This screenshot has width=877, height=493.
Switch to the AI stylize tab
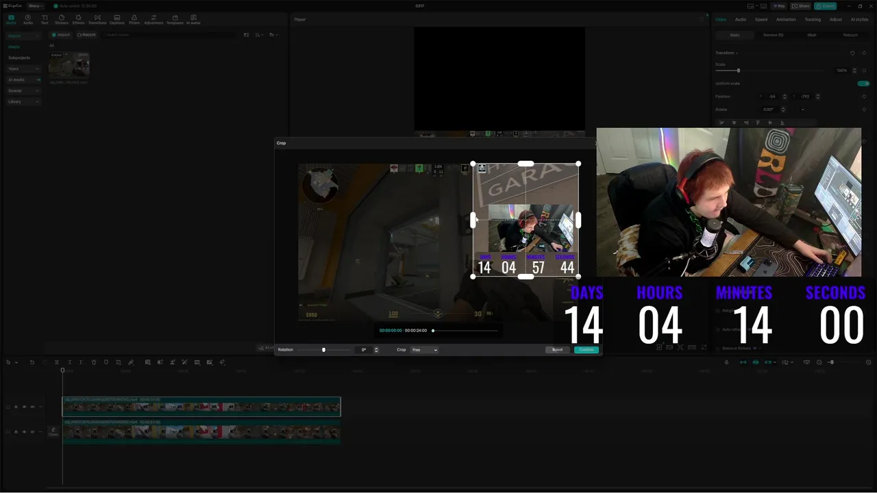(x=859, y=19)
